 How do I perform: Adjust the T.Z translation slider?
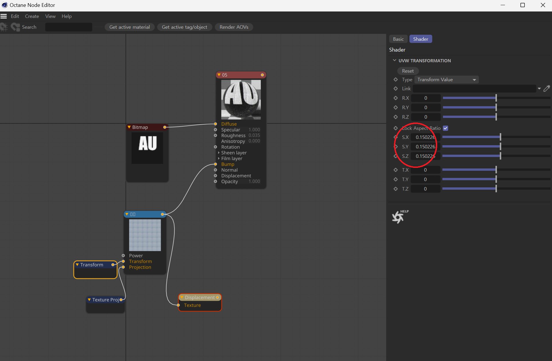coord(496,189)
